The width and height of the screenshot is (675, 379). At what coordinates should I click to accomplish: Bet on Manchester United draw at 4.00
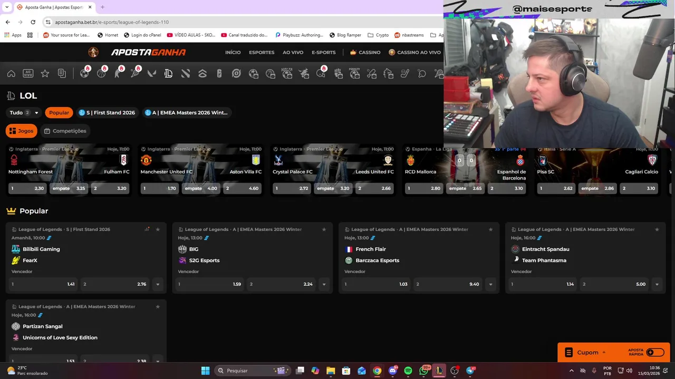[200, 188]
